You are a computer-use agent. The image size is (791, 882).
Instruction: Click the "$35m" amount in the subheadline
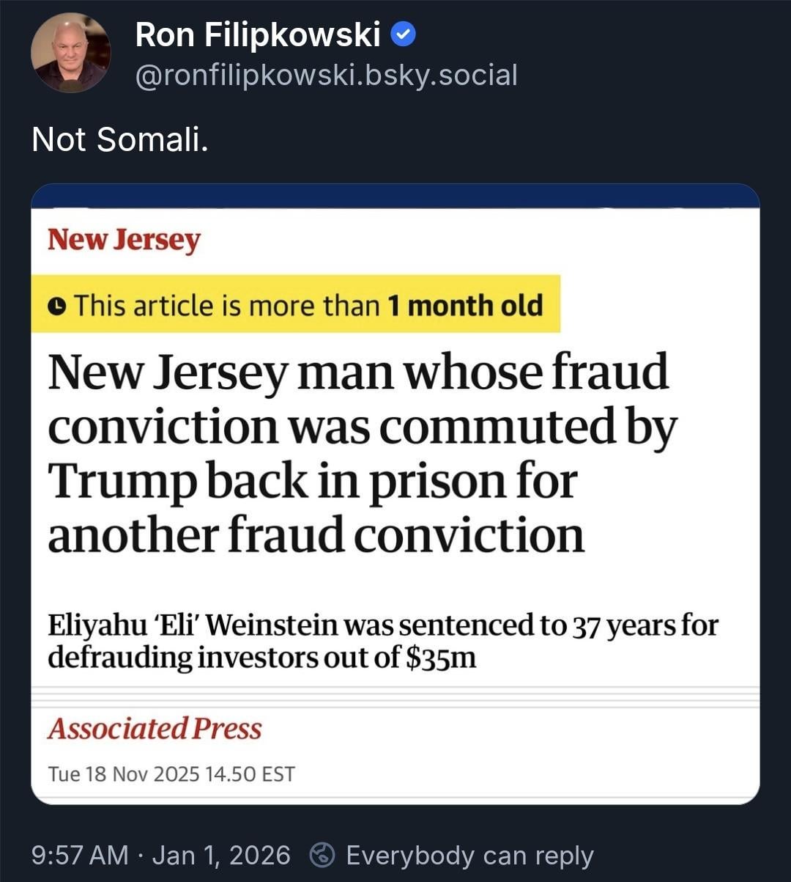[x=440, y=658]
